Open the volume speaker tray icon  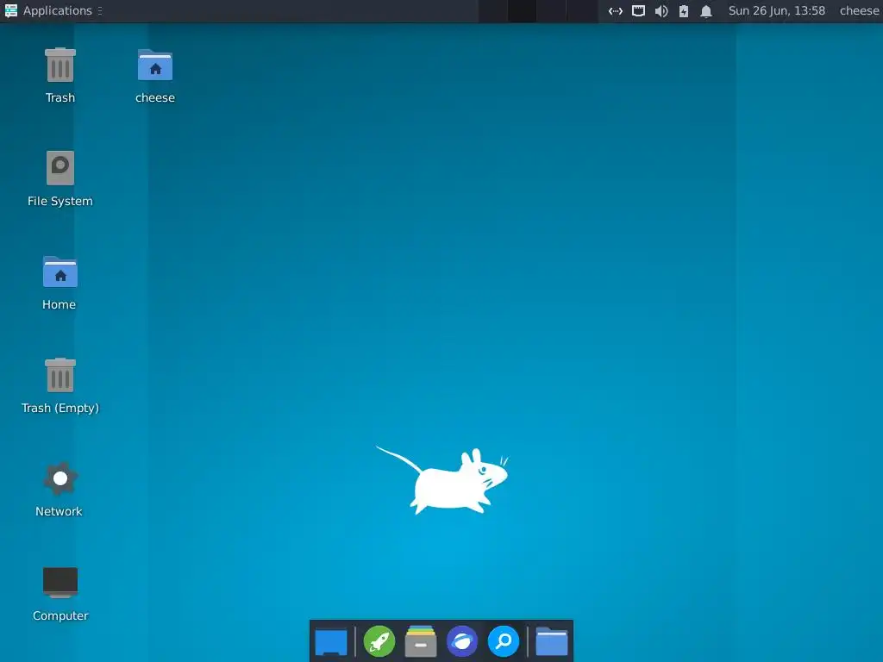(x=661, y=10)
